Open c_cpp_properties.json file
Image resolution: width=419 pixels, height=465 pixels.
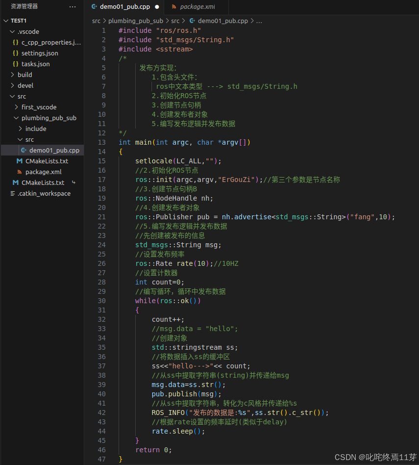[x=51, y=42]
